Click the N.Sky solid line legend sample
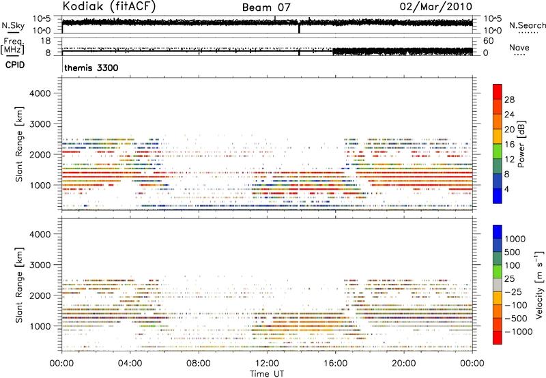This screenshot has height=378, width=546. coord(13,32)
